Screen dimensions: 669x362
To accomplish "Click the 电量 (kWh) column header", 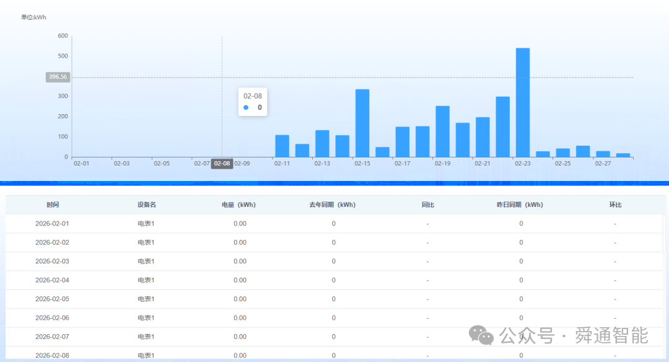I will (238, 205).
